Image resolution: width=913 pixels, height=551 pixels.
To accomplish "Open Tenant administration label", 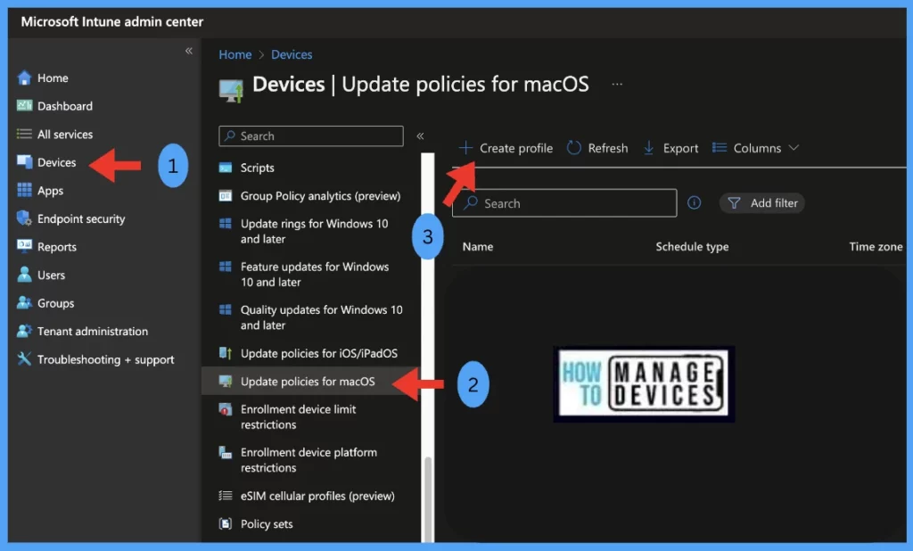I will (x=93, y=331).
